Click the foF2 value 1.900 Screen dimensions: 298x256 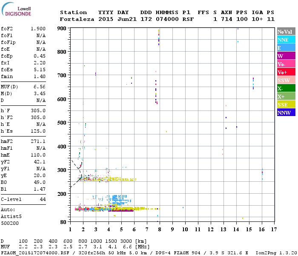(38, 29)
